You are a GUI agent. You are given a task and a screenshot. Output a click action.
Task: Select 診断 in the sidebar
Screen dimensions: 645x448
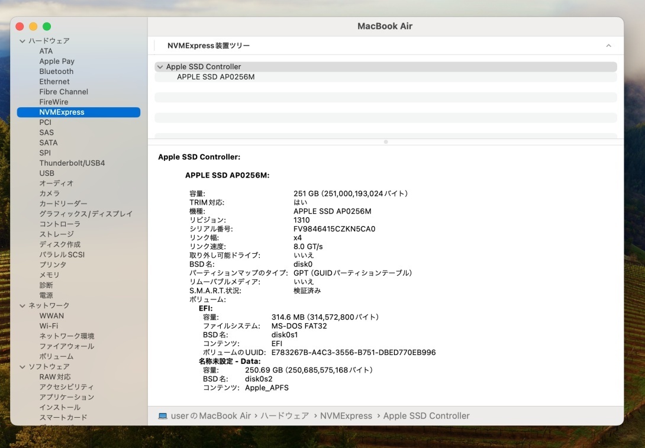(46, 285)
